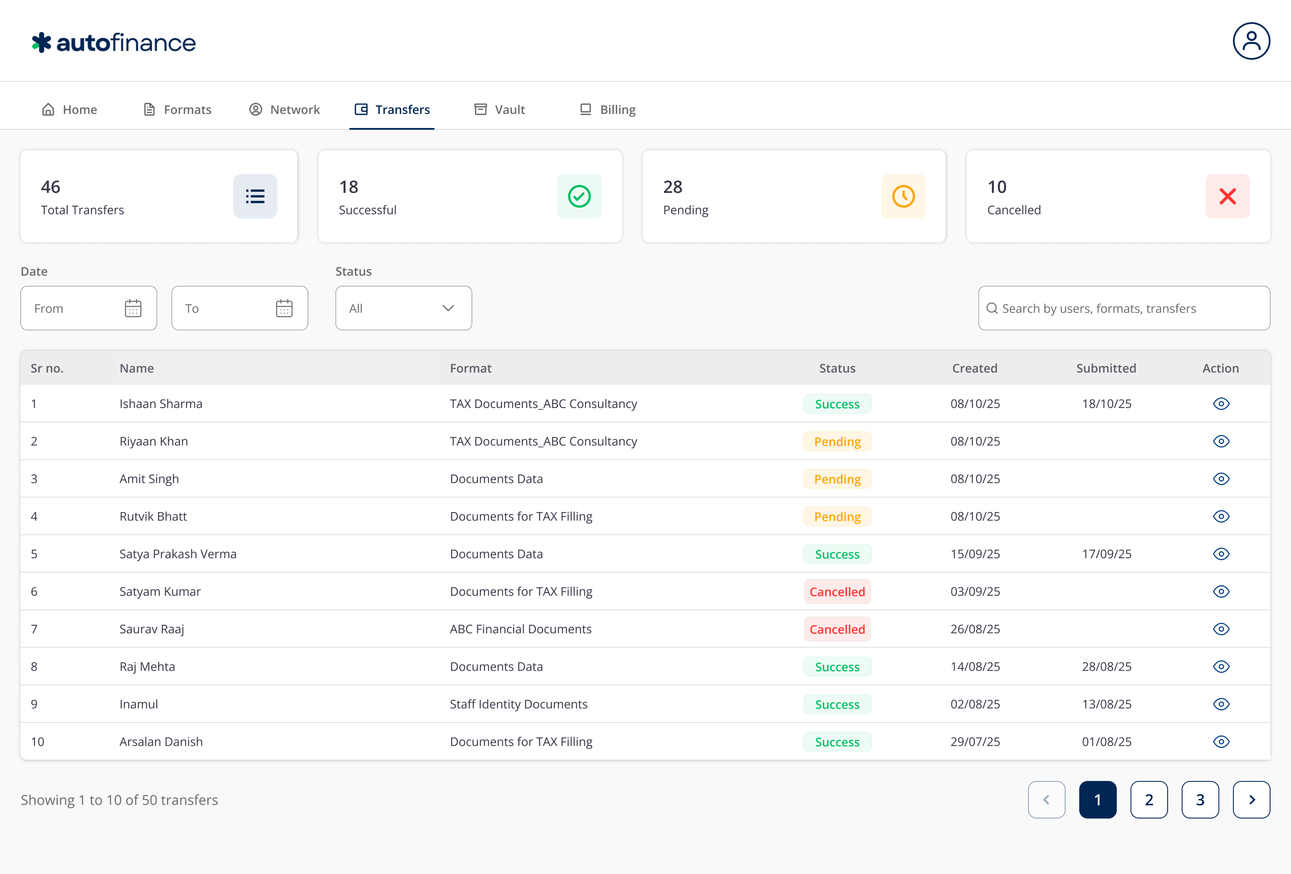This screenshot has height=874, width=1291.
Task: Click the name Inamul
Action: tap(139, 704)
